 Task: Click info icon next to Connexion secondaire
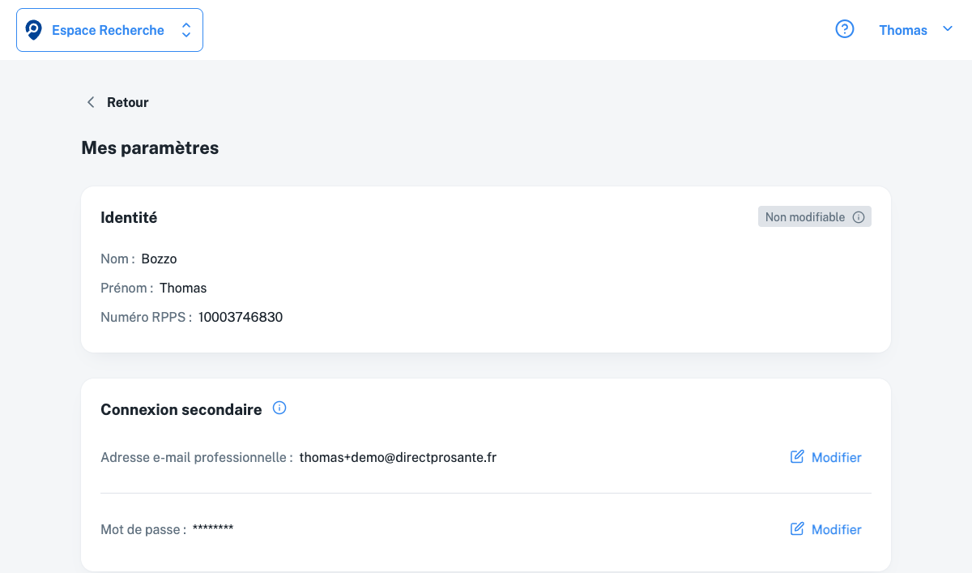point(279,408)
